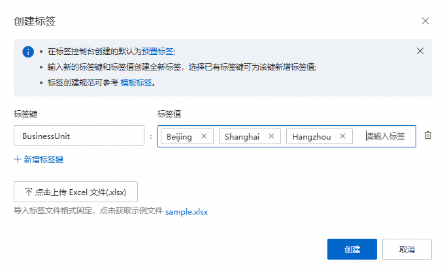The height and width of the screenshot is (272, 445).
Task: Select the Shanghai tag chip text
Action: coord(242,137)
